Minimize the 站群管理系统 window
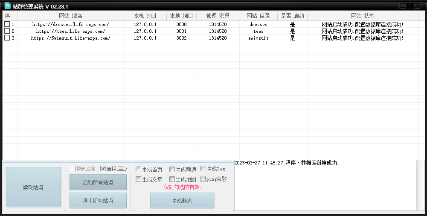 [x=403, y=6]
